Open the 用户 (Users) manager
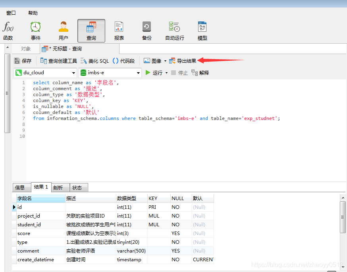This screenshot has width=347, height=272. point(63,31)
